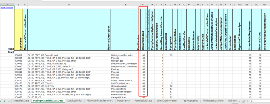This screenshot has width=270, height=104.
Task: Show previous sheet tabs with left arrow
Action: click(1, 101)
